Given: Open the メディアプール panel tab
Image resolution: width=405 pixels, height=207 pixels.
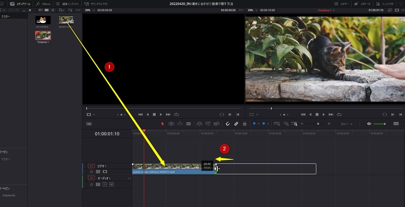Looking at the screenshot, I should tap(20, 4).
